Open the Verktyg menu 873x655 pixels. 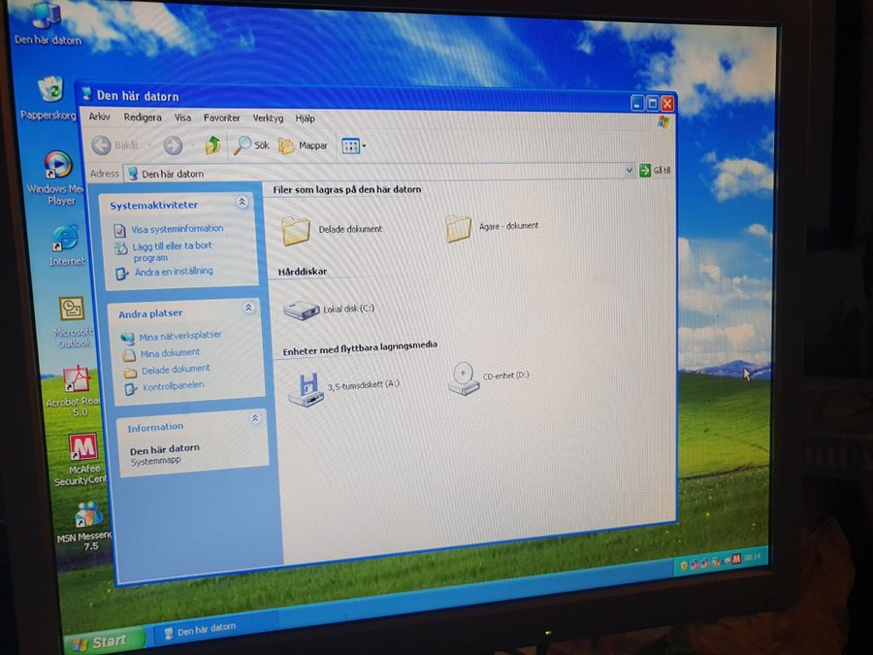click(268, 118)
